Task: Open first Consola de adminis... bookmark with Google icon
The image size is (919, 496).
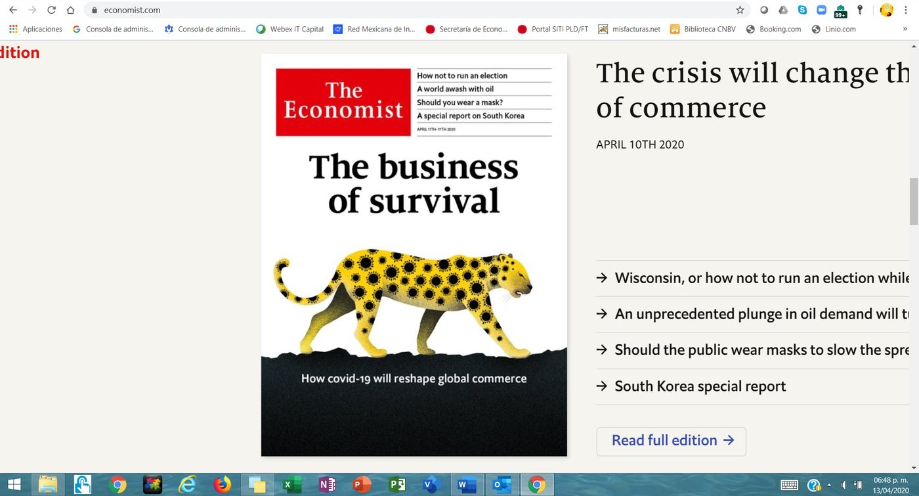Action: (113, 29)
